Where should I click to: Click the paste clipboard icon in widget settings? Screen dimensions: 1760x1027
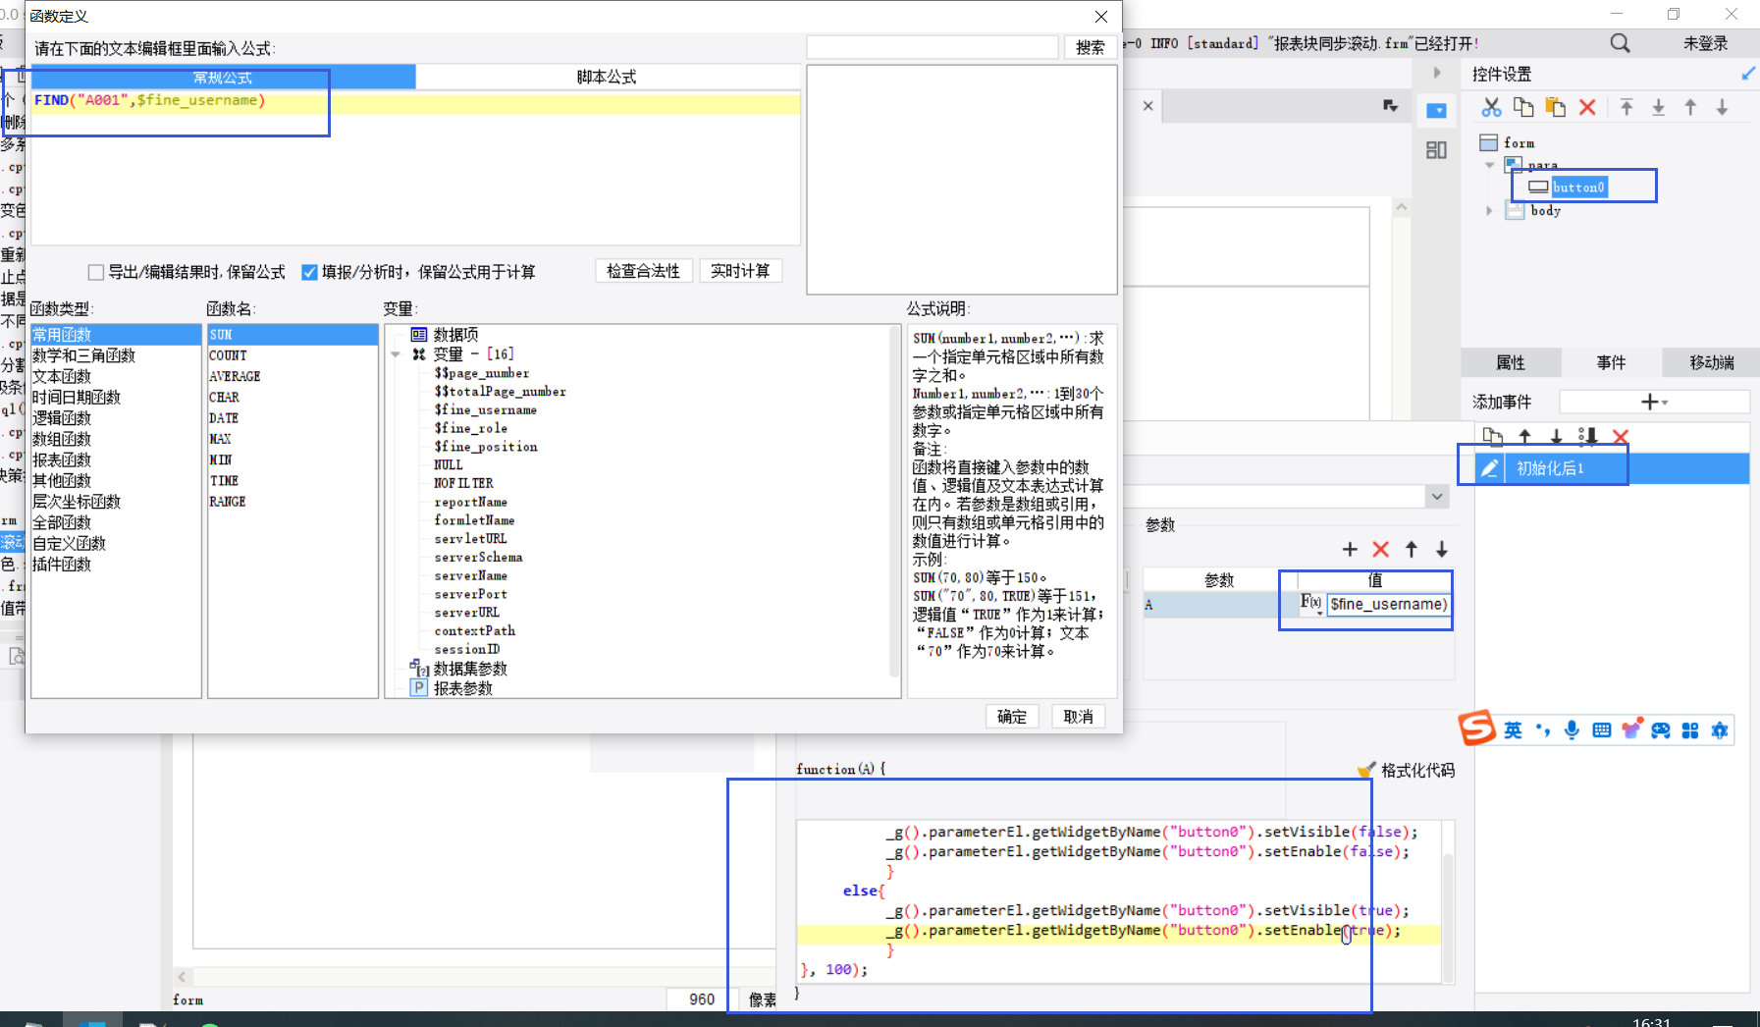coord(1556,107)
